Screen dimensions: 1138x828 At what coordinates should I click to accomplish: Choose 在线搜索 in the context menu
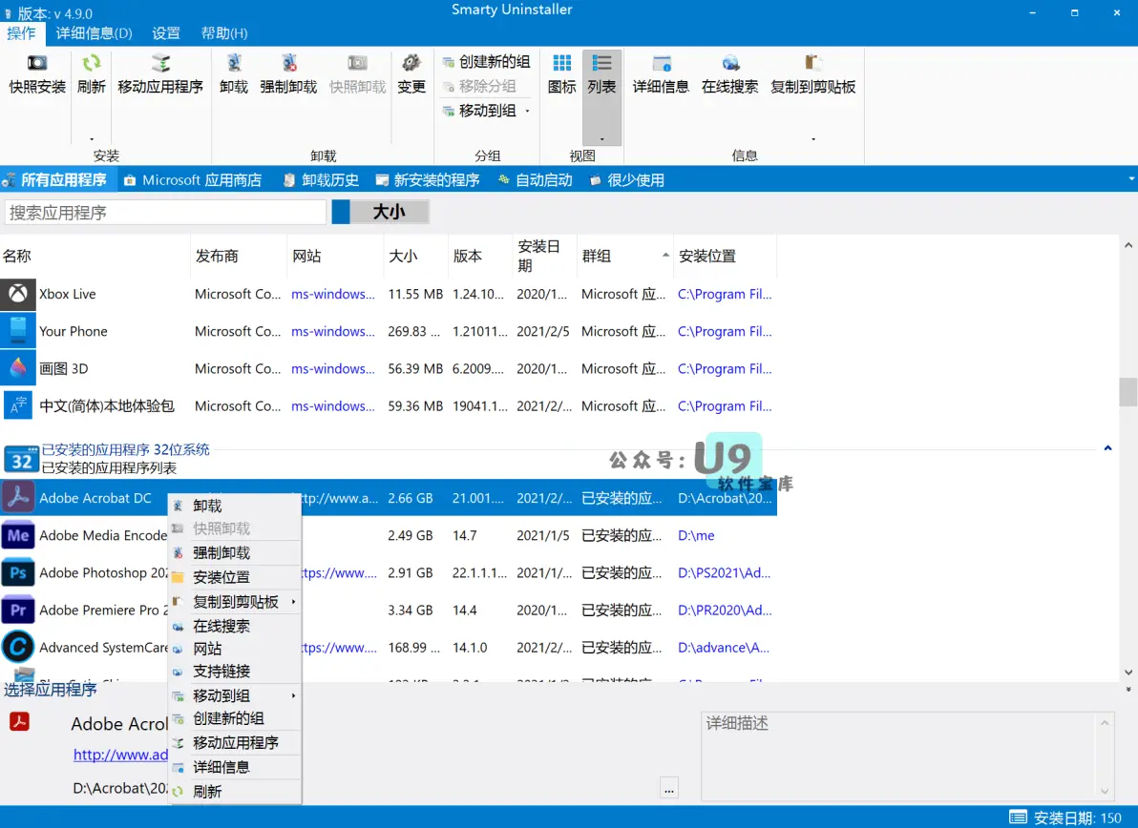(235, 626)
